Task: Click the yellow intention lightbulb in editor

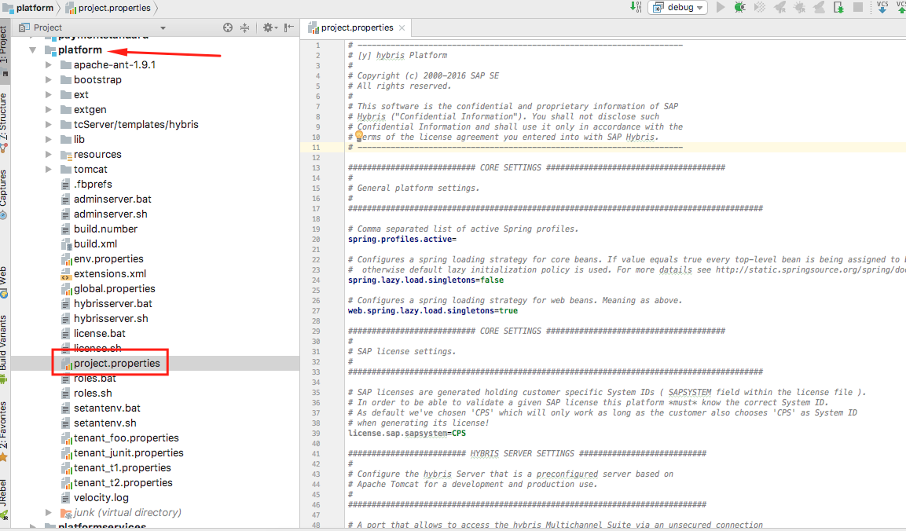Action: click(359, 136)
